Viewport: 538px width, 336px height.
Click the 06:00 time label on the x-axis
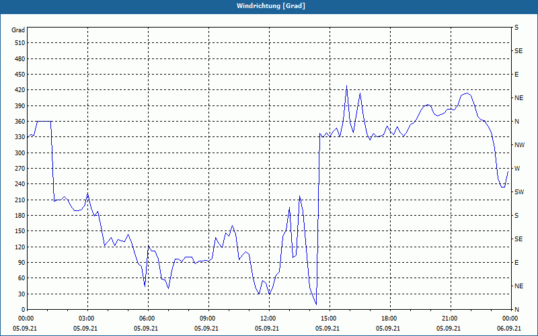click(146, 318)
